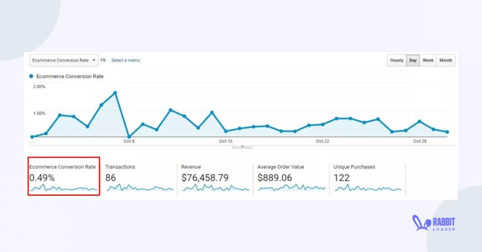This screenshot has height=252, width=482.
Task: Click the Average Order Value sparkline
Action: [x=292, y=187]
